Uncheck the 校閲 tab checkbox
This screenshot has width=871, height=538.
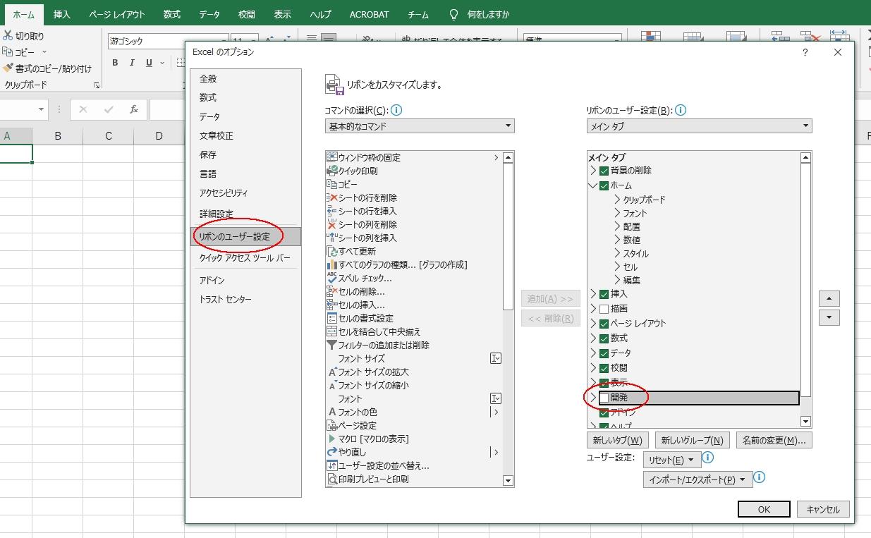click(x=604, y=368)
